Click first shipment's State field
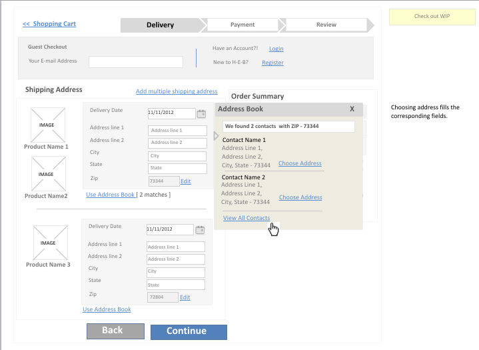The height and width of the screenshot is (350, 479). [x=177, y=169]
